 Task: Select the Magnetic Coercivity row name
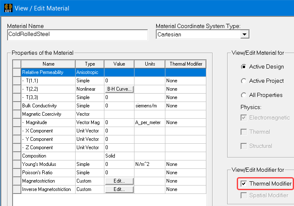pos(48,114)
